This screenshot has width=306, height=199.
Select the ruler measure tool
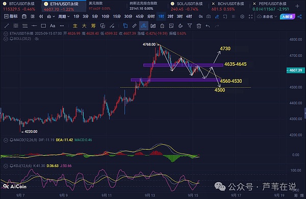tap(134, 26)
